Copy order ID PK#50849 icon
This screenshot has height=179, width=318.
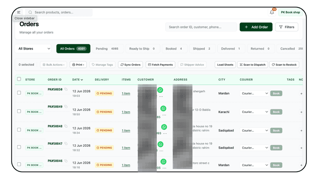[x=66, y=106]
